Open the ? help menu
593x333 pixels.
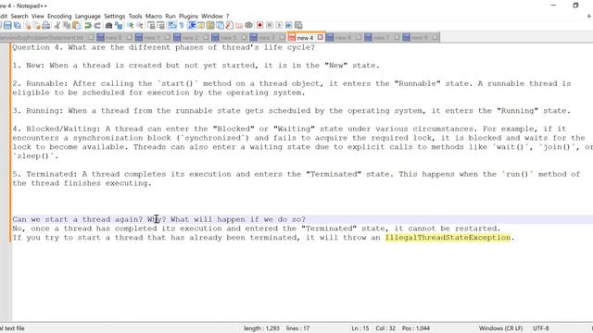click(228, 16)
